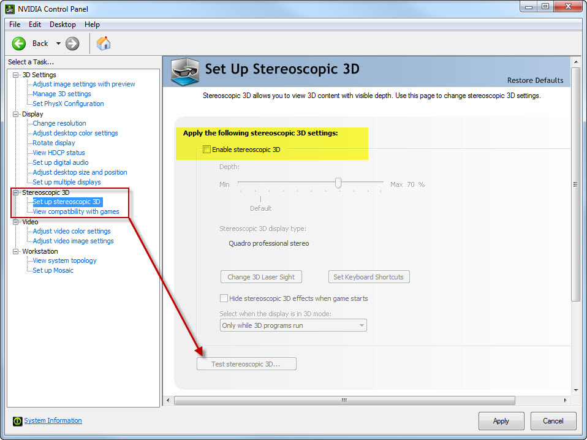Open the Help menu

(x=92, y=25)
